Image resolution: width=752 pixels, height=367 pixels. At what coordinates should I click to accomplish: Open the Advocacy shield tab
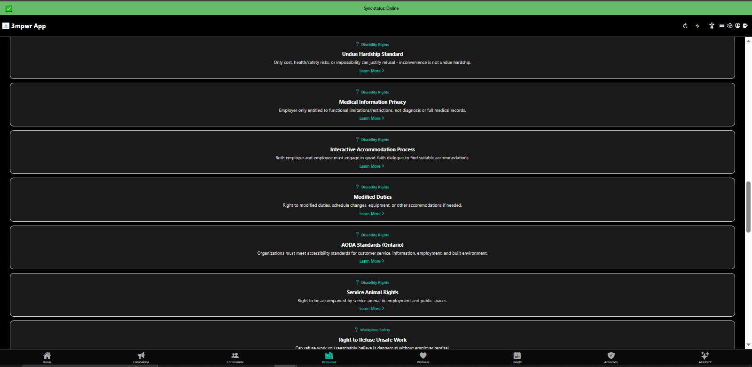click(x=611, y=357)
